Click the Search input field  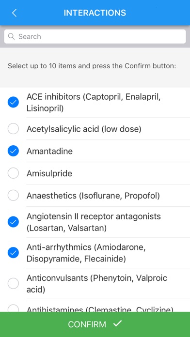[x=95, y=36]
